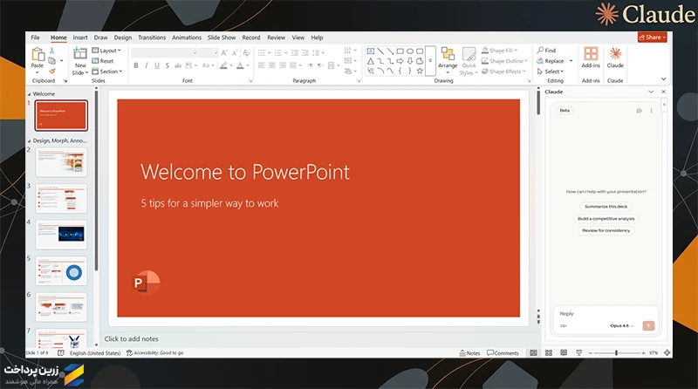This screenshot has height=389, width=698.
Task: Toggle the Notes pane
Action: pos(469,353)
